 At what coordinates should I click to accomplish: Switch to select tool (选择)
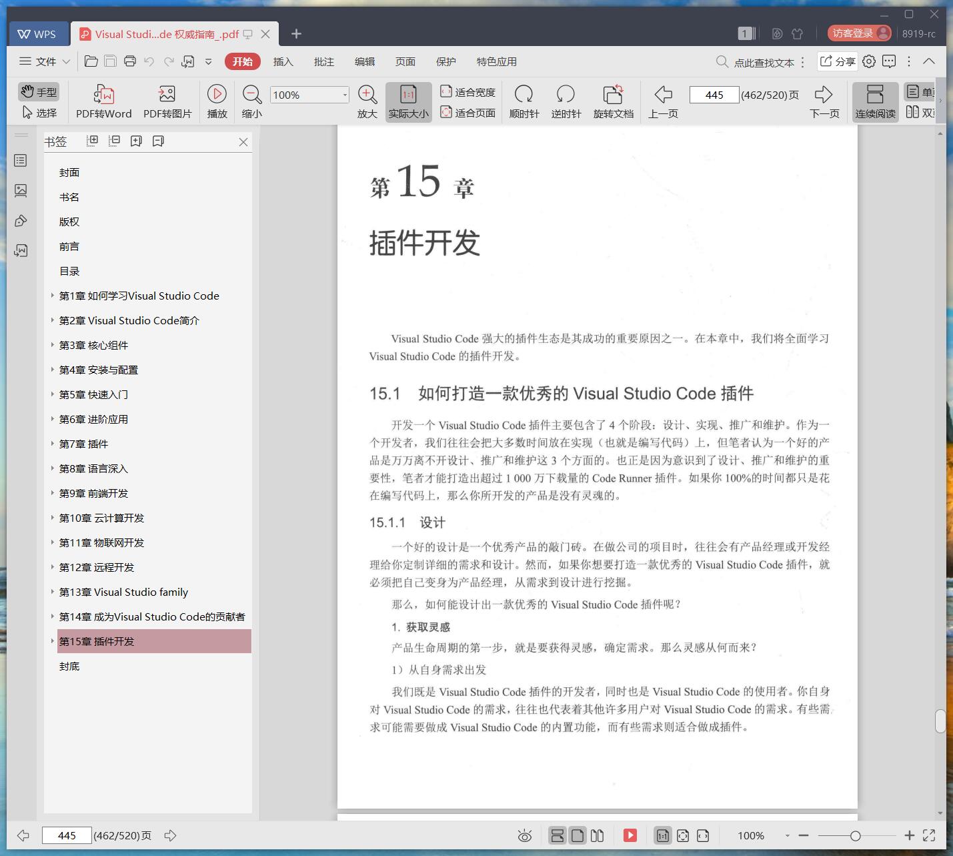[39, 113]
